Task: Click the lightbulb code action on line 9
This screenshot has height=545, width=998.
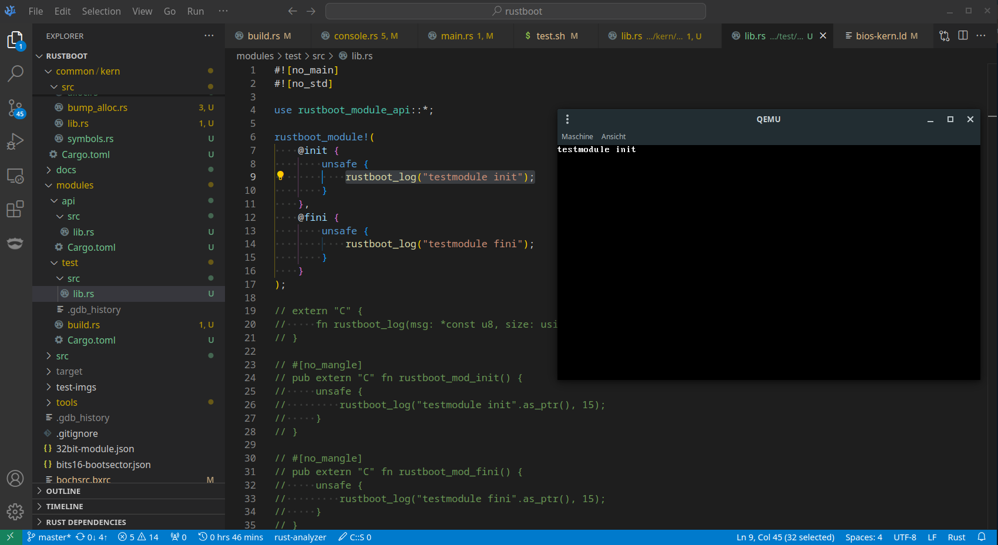Action: pyautogui.click(x=280, y=176)
